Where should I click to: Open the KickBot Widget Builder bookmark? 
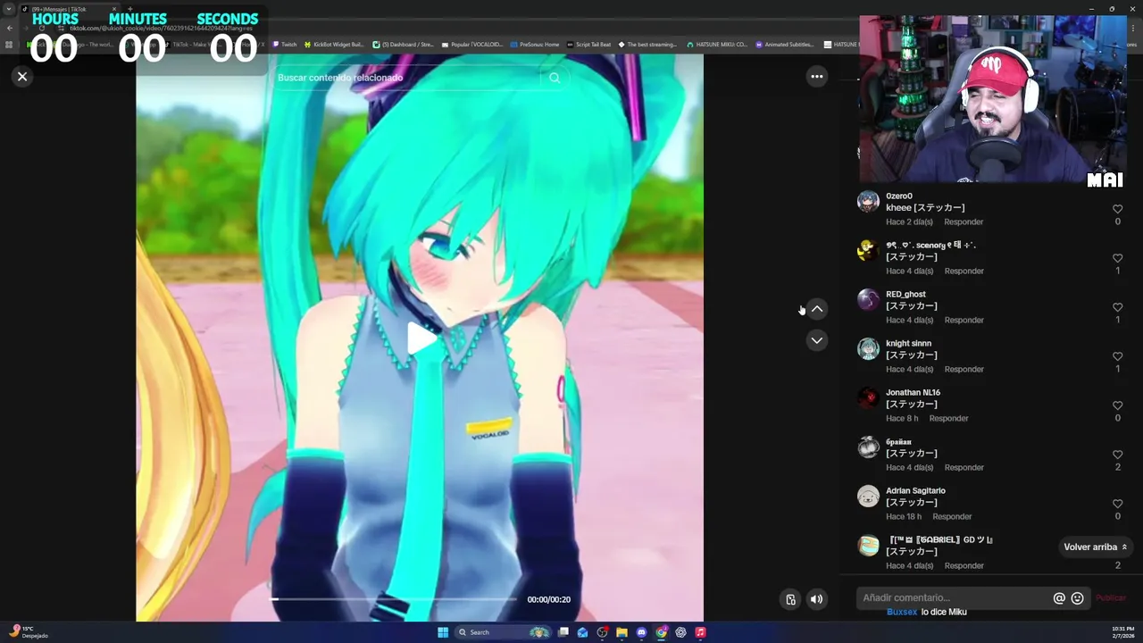334,45
